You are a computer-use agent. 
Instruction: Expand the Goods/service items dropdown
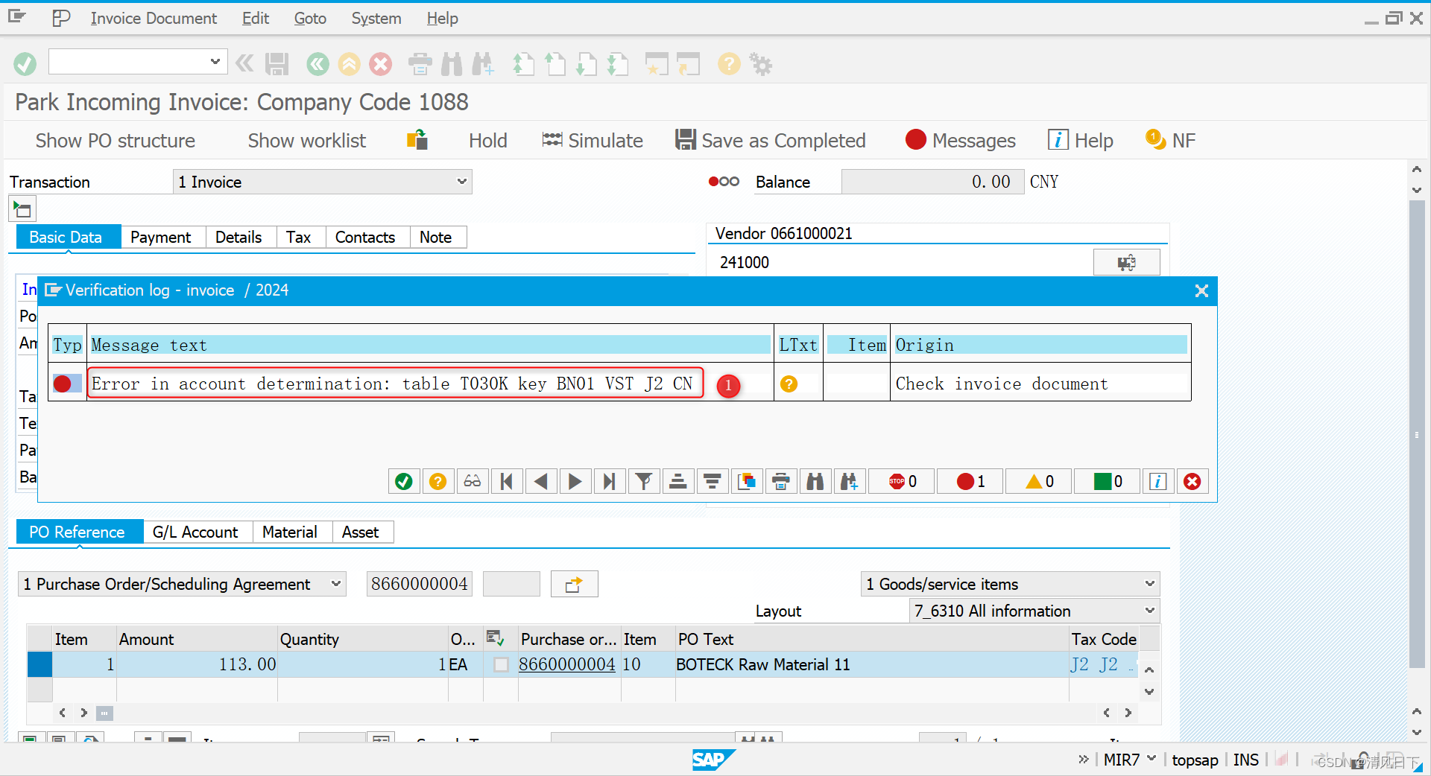click(x=1149, y=584)
